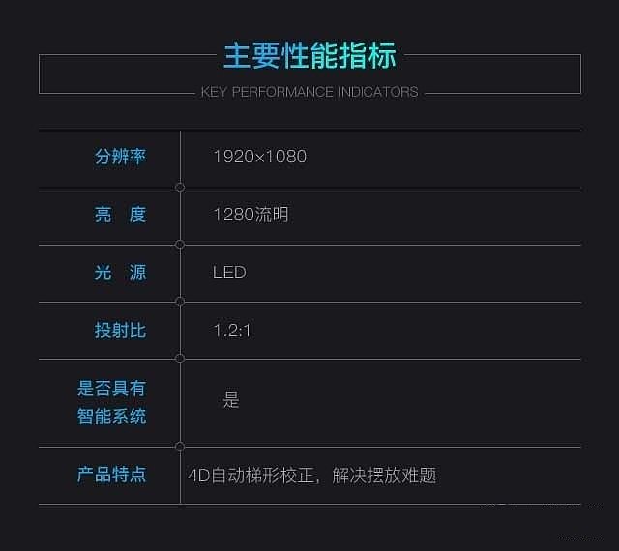The width and height of the screenshot is (619, 551).
Task: Select the 亮度 row label
Action: coord(120,215)
